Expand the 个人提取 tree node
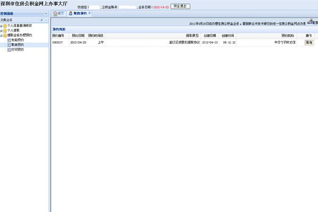Viewport: 318px width, 212px height. coord(1,30)
